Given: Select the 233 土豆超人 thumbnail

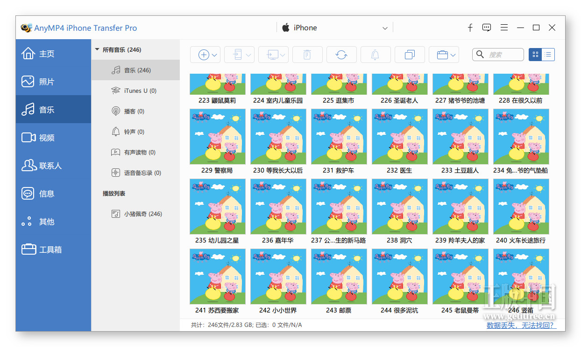Looking at the screenshot, I should click(461, 137).
